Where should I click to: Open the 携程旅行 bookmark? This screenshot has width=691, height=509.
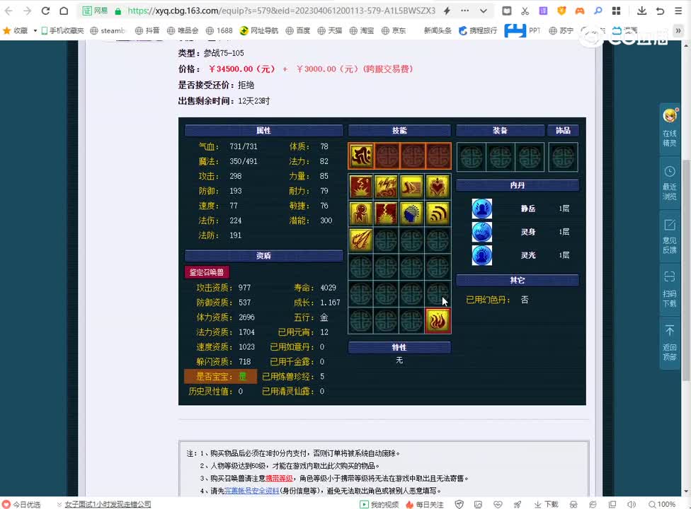coord(478,30)
